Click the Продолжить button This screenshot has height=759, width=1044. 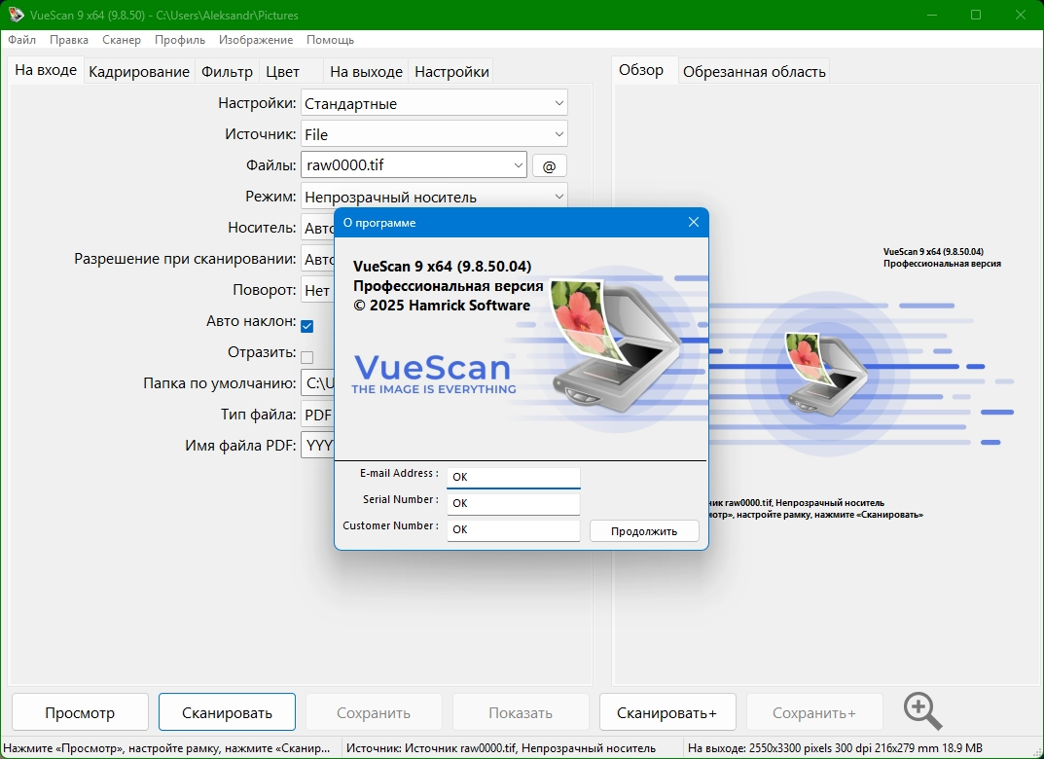point(644,530)
